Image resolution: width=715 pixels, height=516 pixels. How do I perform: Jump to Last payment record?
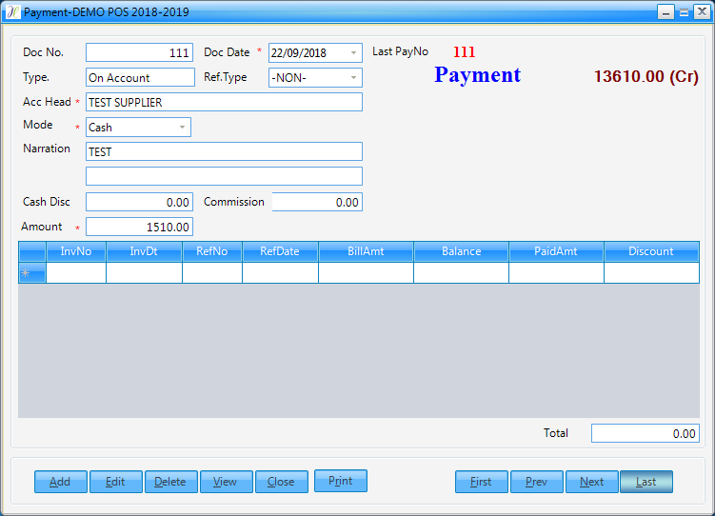646,482
